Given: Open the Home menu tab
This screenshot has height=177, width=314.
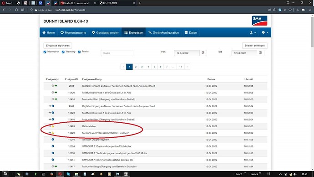Looking at the screenshot, I should pos(49,32).
